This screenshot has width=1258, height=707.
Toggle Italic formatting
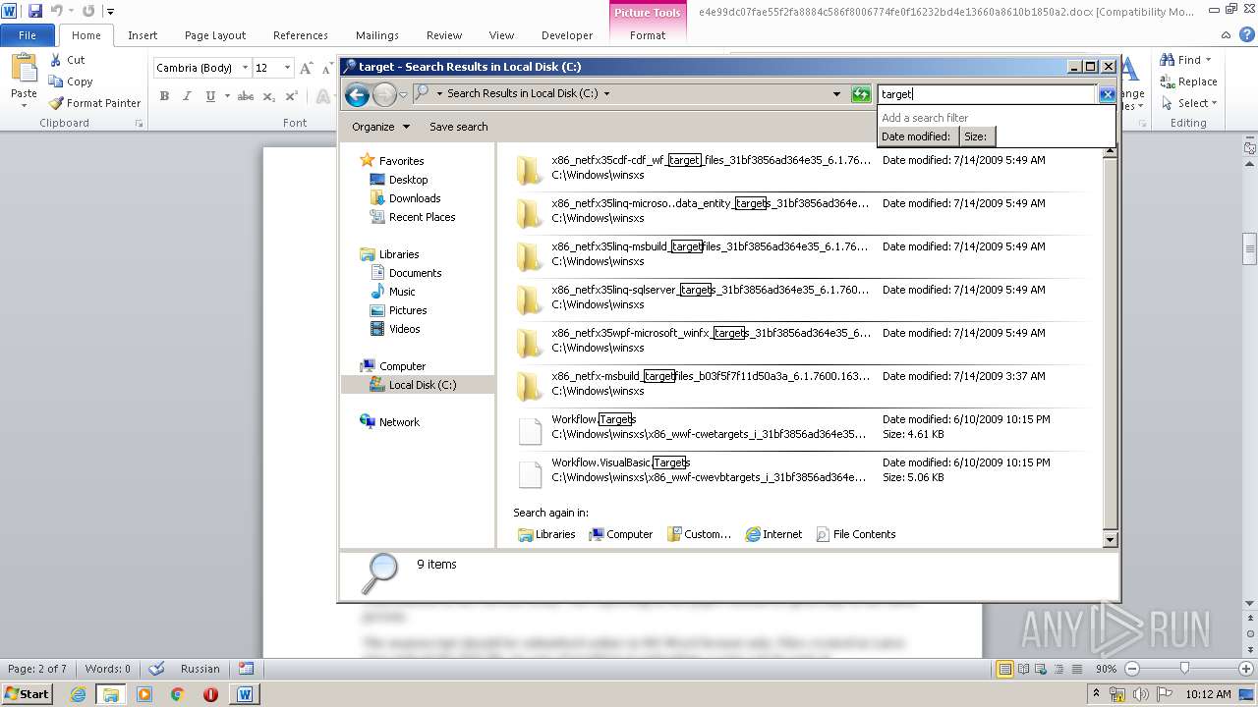click(x=187, y=96)
